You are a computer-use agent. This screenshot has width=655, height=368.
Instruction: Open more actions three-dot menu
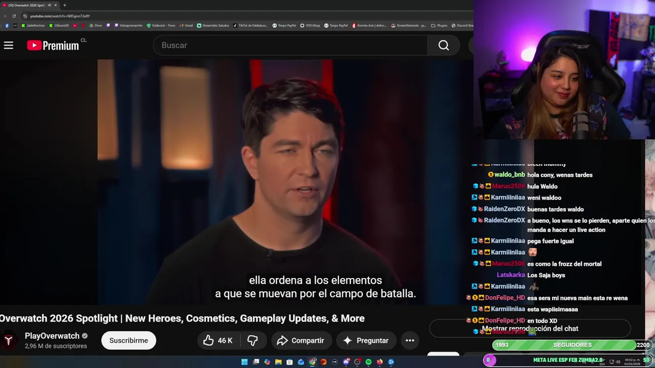(410, 340)
